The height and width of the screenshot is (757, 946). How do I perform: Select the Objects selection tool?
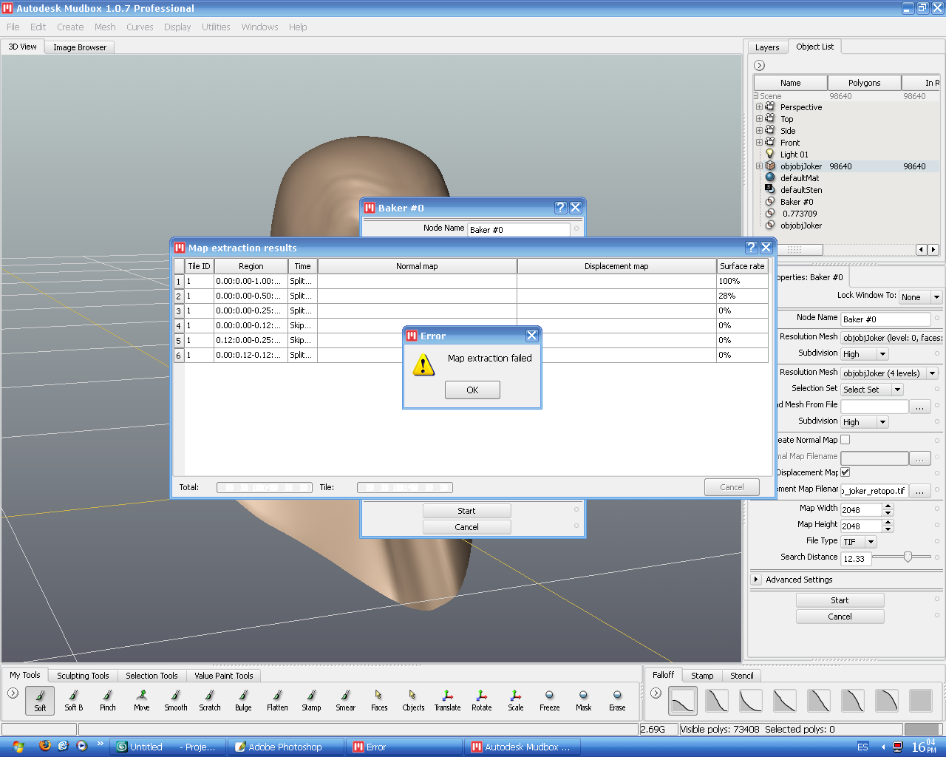[414, 699]
